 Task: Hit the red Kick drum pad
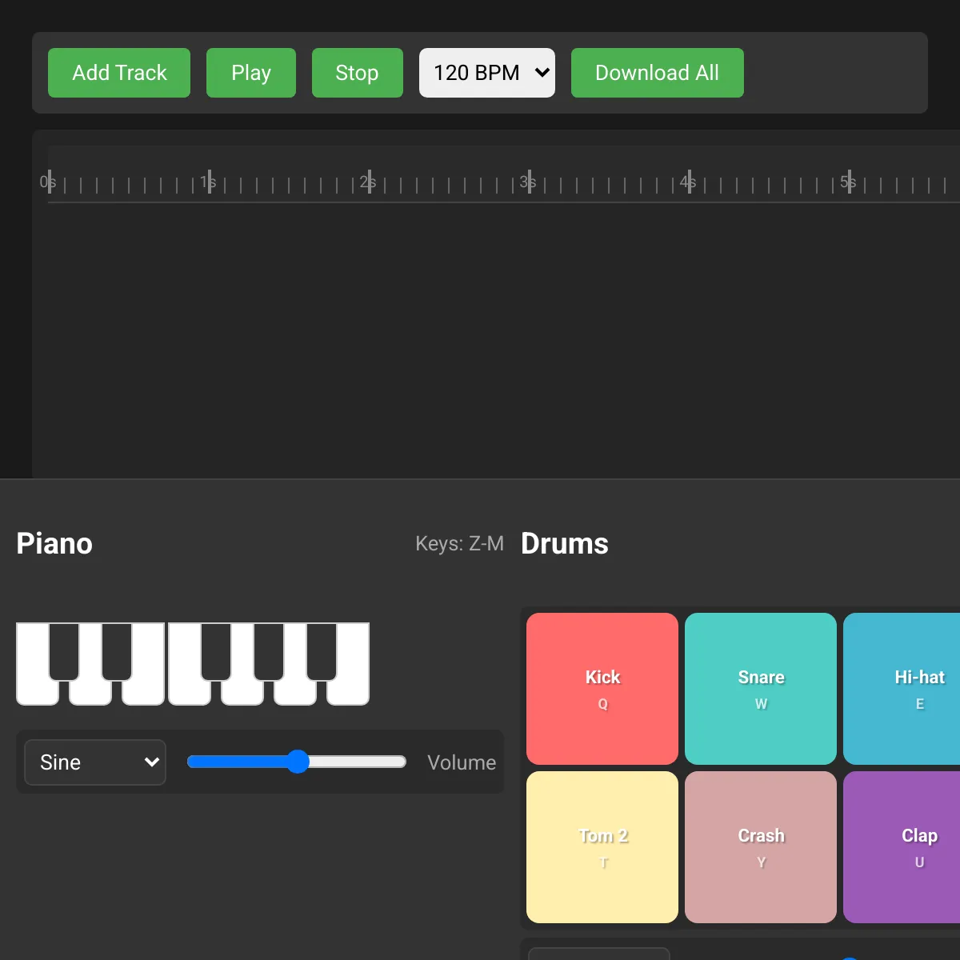click(x=602, y=688)
